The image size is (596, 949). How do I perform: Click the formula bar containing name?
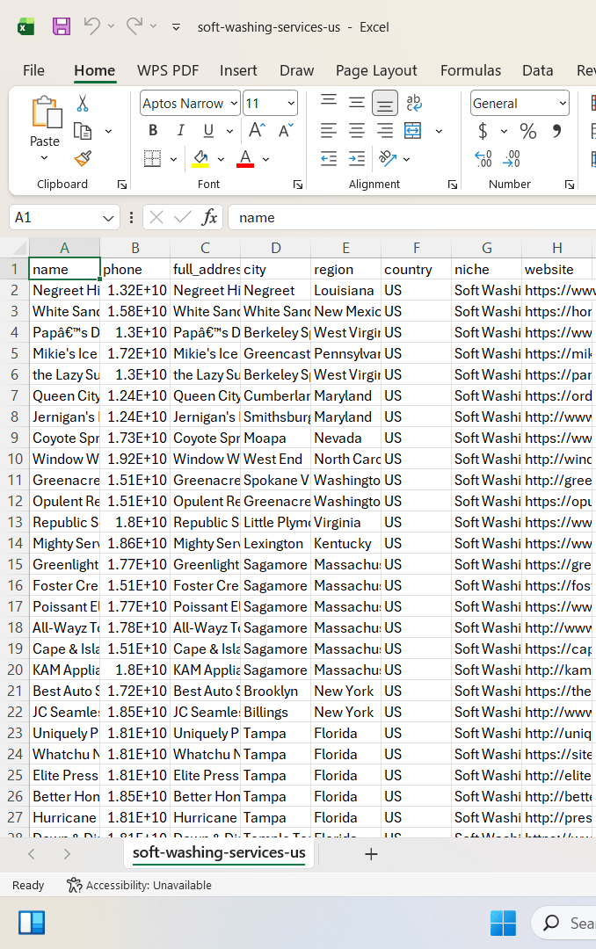[x=412, y=217]
